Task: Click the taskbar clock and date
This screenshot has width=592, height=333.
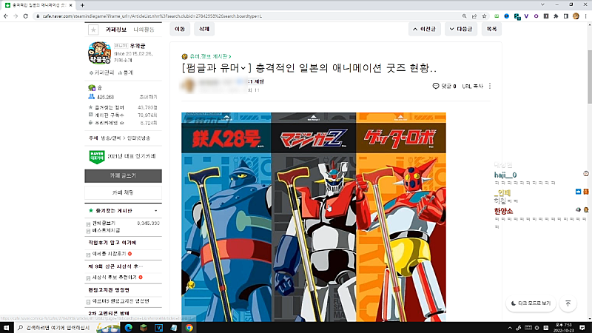Action: 563,327
